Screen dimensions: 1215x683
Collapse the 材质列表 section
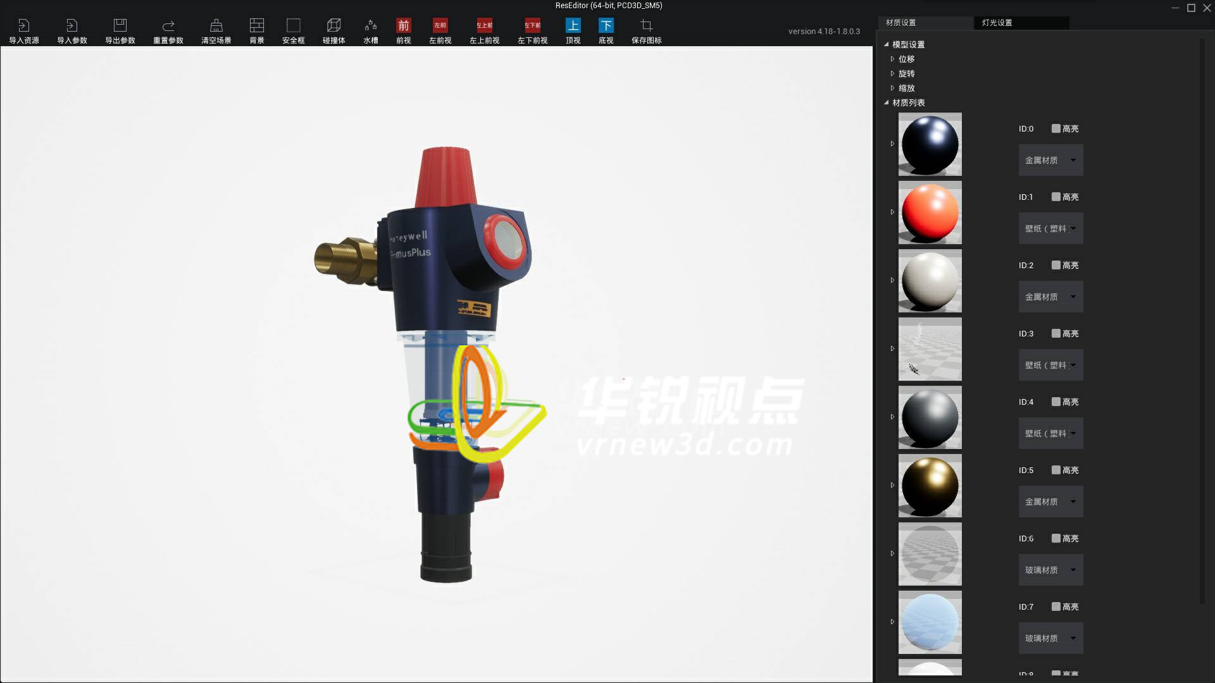tap(887, 102)
